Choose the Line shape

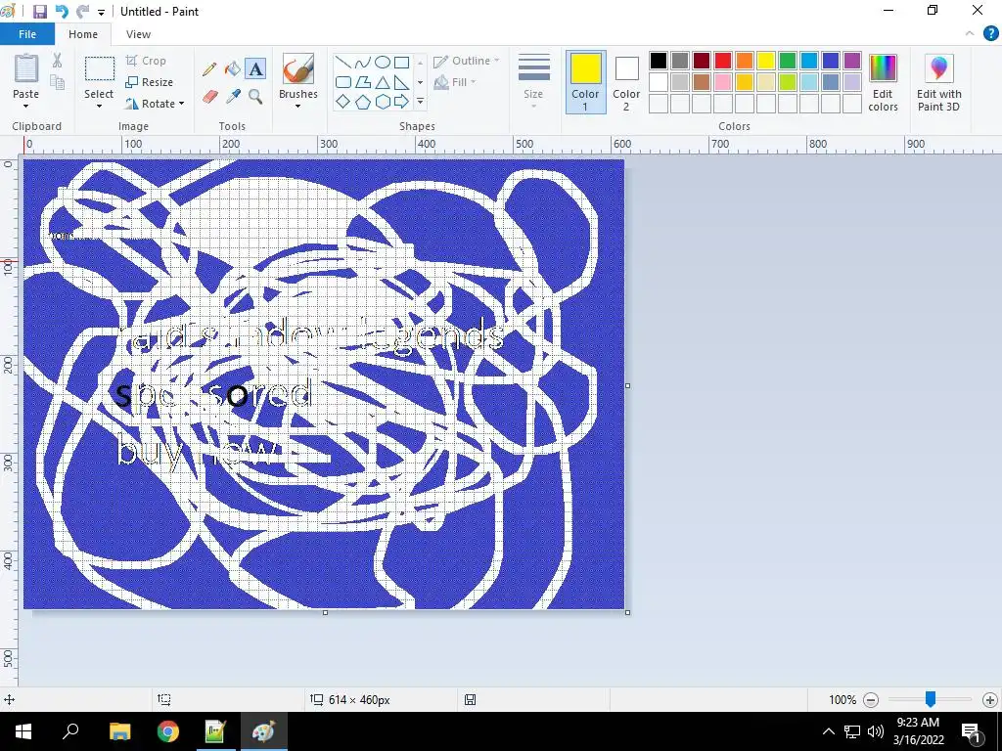[343, 63]
